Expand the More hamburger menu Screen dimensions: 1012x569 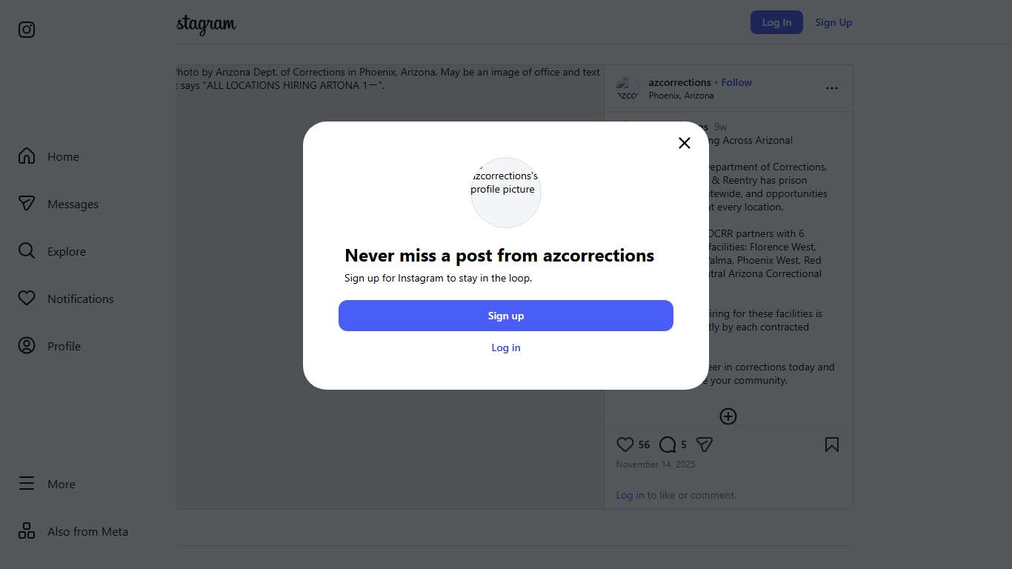(x=27, y=484)
